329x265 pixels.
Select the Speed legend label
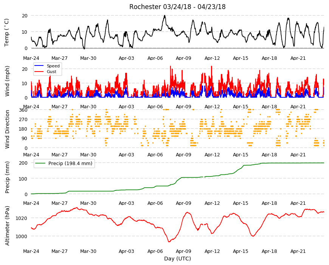coord(53,66)
